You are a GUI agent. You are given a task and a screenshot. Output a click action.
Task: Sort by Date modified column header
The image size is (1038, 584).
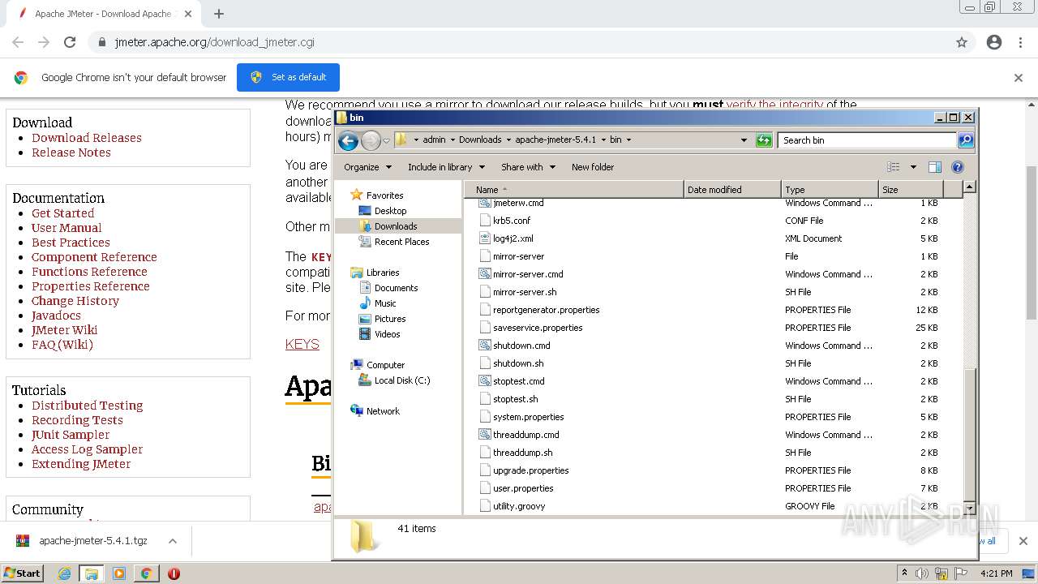point(732,190)
